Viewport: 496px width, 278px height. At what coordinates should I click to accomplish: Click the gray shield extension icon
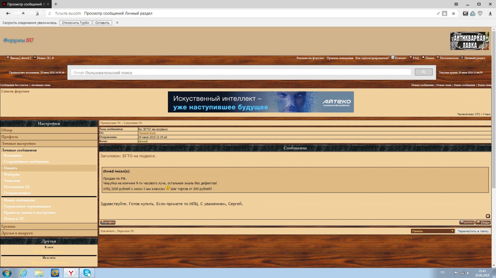click(480, 14)
